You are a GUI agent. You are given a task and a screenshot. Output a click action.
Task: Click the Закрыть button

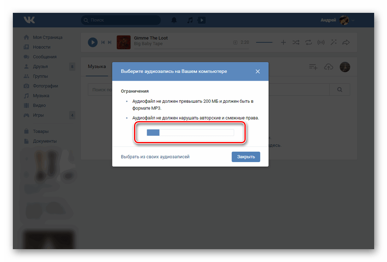click(x=246, y=157)
